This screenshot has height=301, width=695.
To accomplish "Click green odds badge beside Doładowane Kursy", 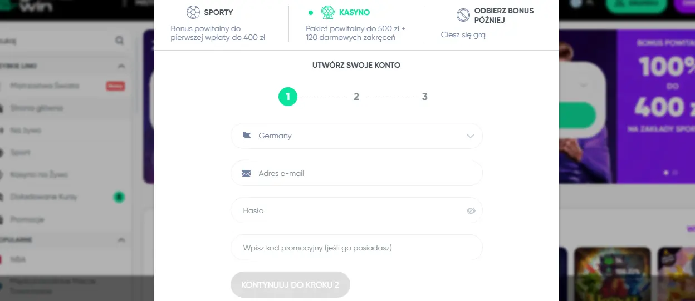I will coord(119,197).
